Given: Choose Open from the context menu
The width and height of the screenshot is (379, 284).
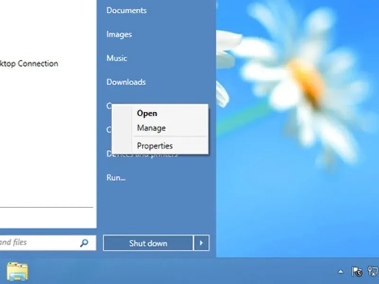Looking at the screenshot, I should (160, 113).
